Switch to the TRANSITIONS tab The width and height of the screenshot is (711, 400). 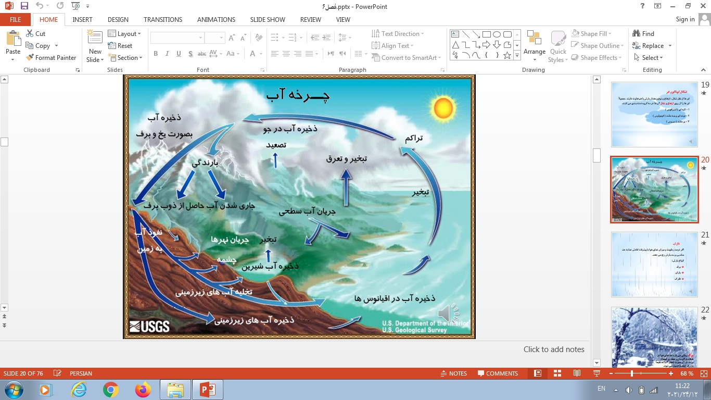tap(163, 19)
